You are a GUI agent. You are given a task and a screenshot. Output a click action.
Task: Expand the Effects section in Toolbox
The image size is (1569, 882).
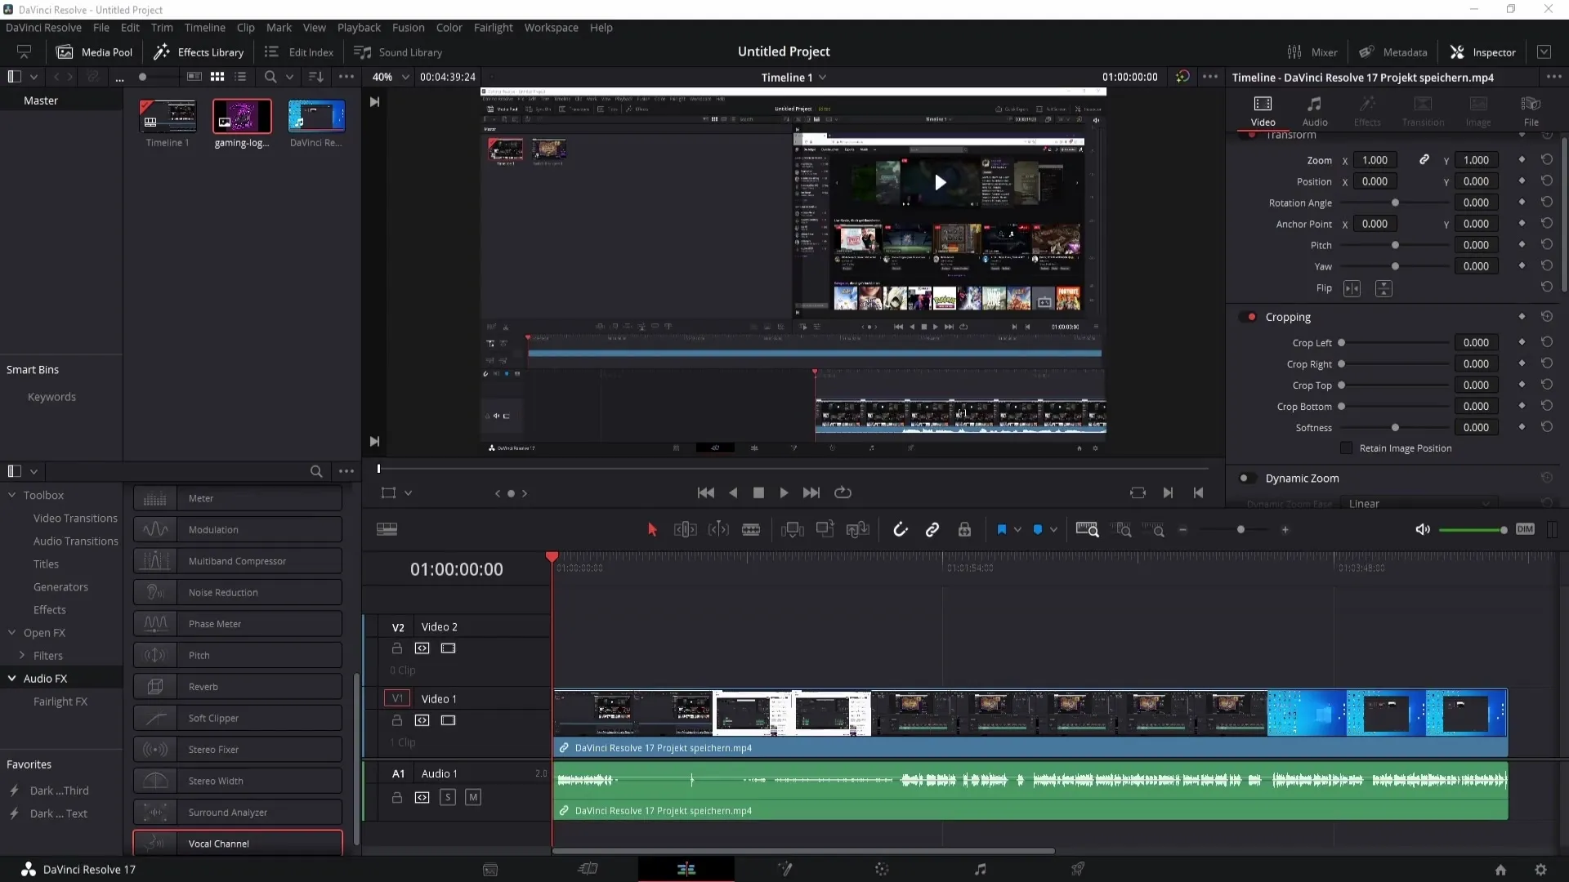50,609
